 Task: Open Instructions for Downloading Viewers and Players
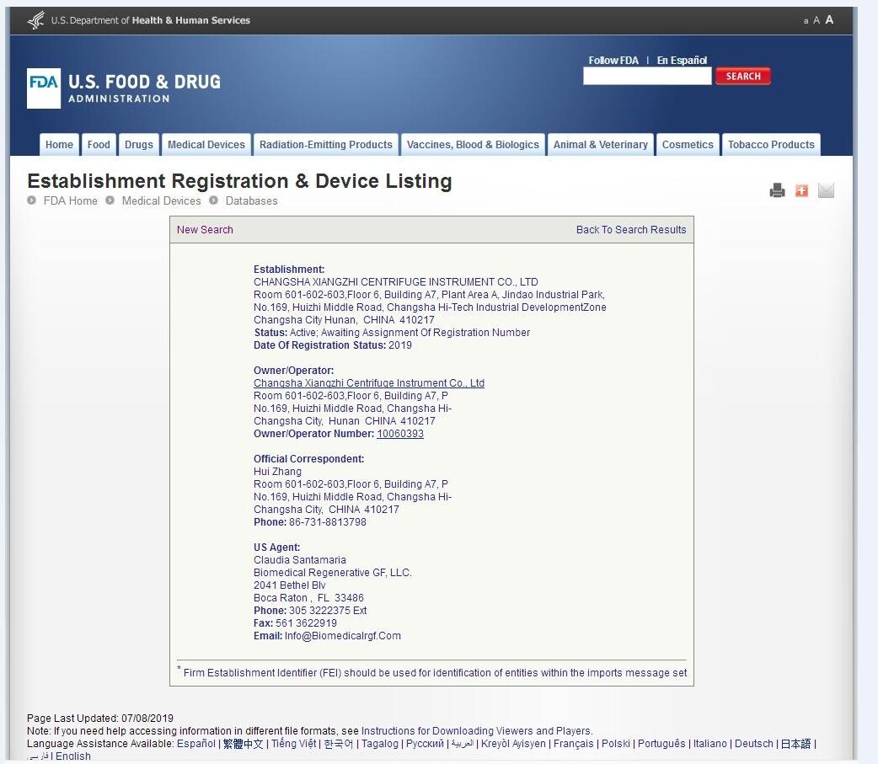point(476,731)
